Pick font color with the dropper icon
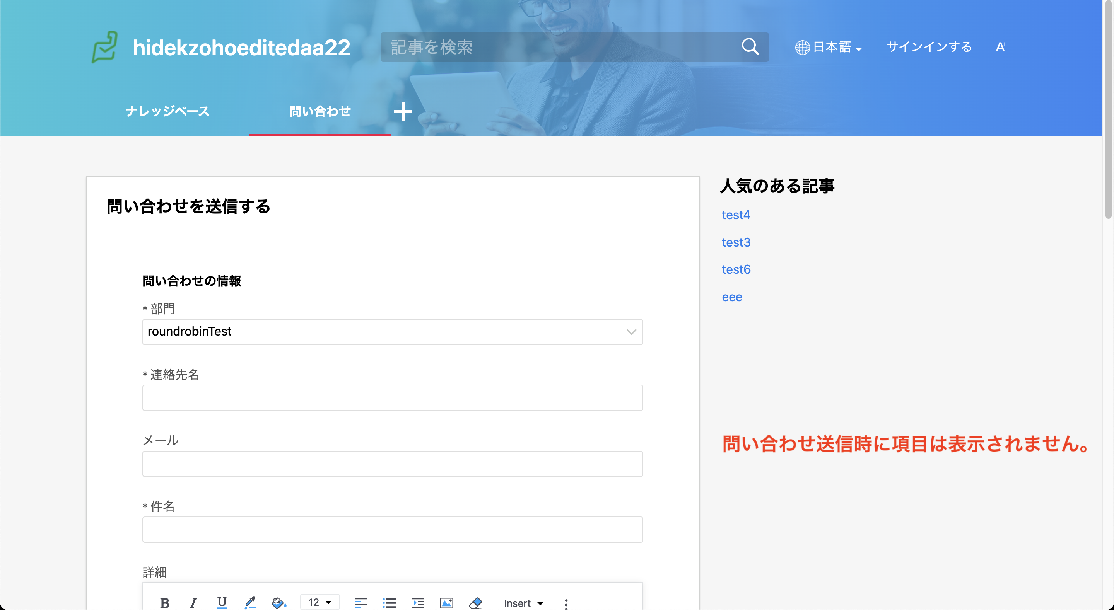 tap(250, 603)
